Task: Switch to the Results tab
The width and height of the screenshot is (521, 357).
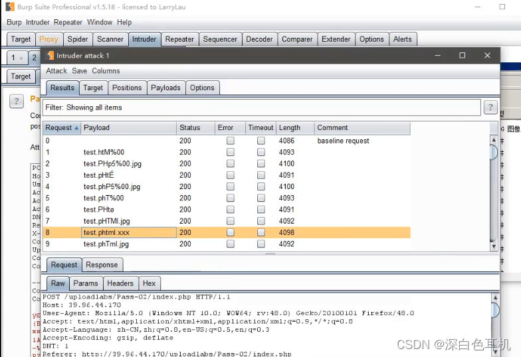Action: [62, 88]
